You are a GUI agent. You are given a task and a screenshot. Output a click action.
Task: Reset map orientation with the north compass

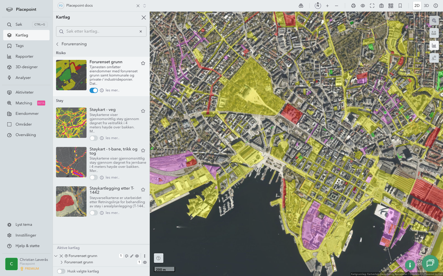tap(318, 6)
